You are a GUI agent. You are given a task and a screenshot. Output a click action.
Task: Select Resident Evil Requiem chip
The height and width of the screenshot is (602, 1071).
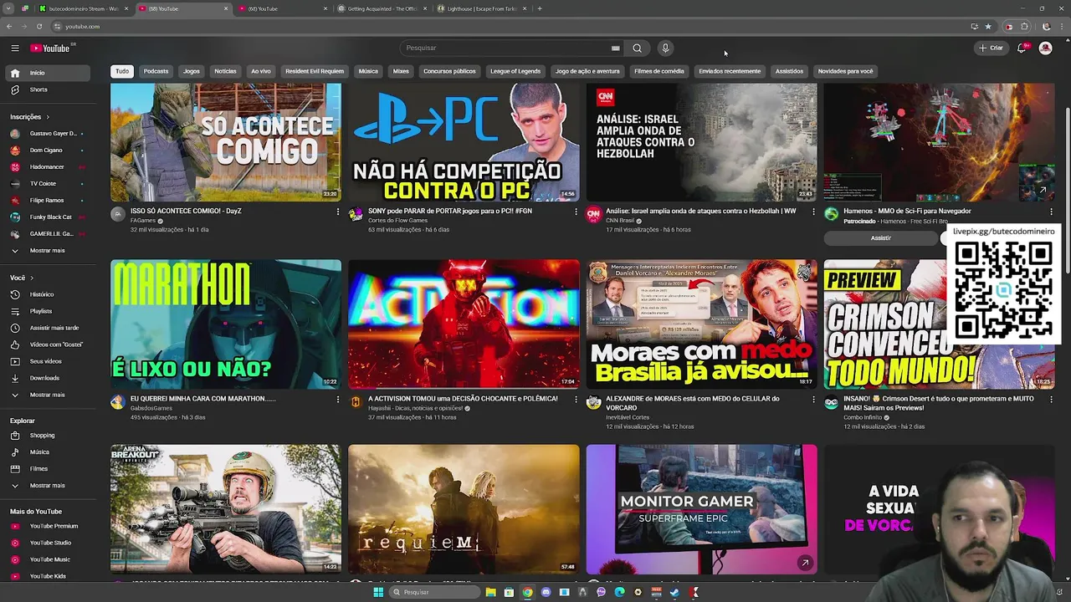(x=315, y=71)
